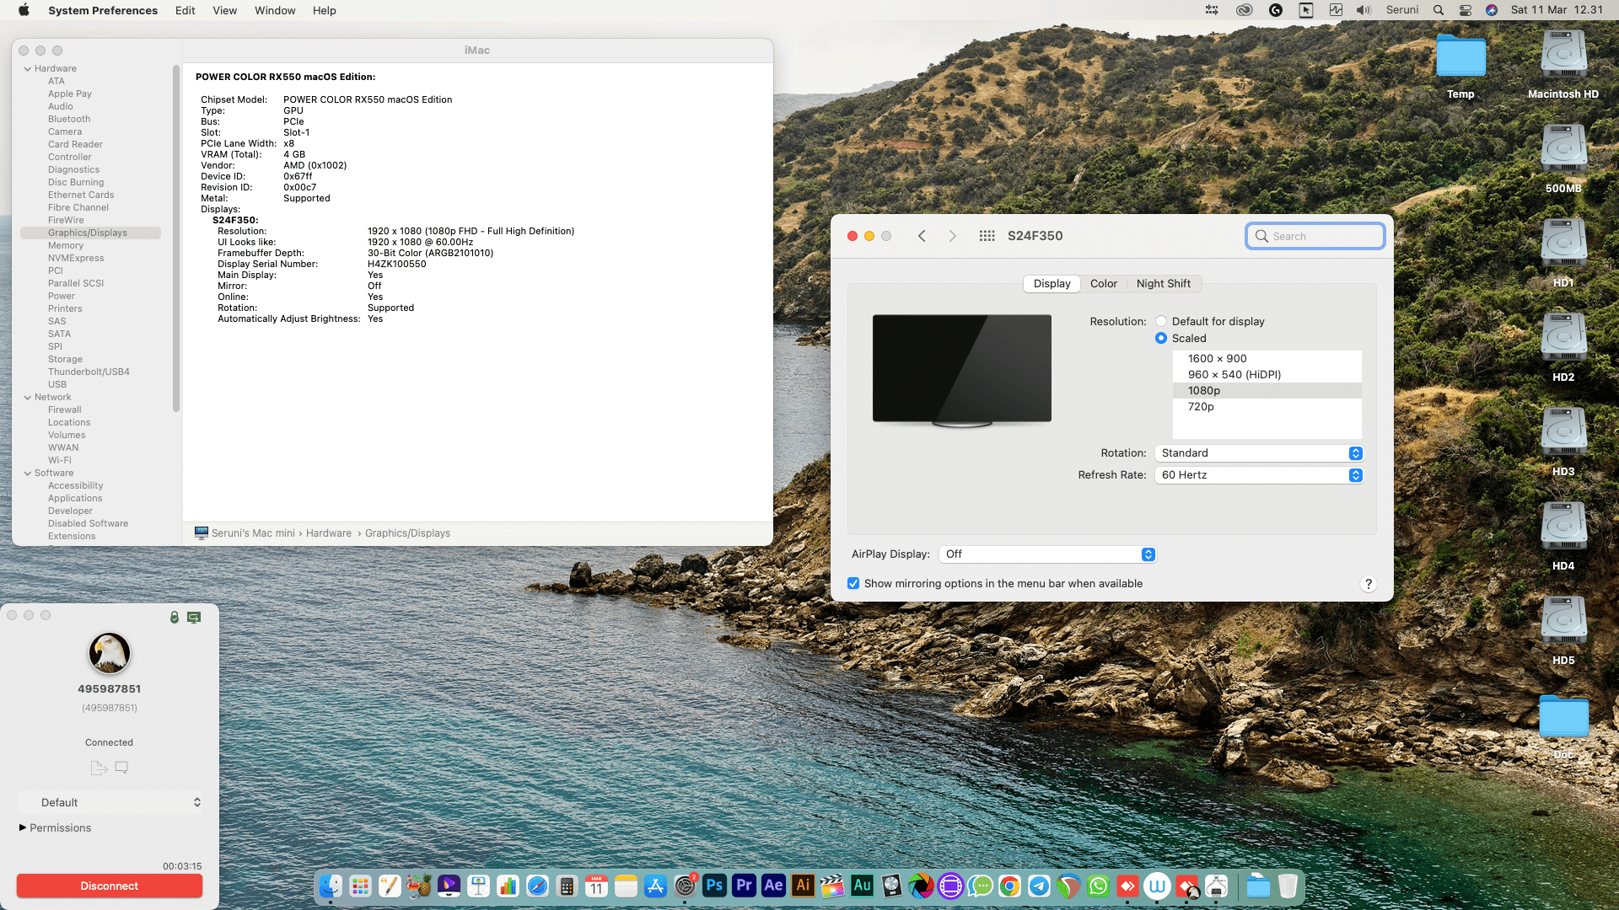
Task: Click the file transfer icon under Connected
Action: pos(99,768)
